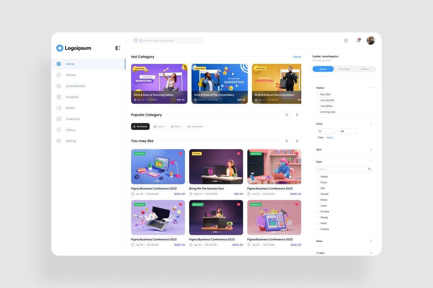Open the Market section in the sidebar

pos(71,75)
